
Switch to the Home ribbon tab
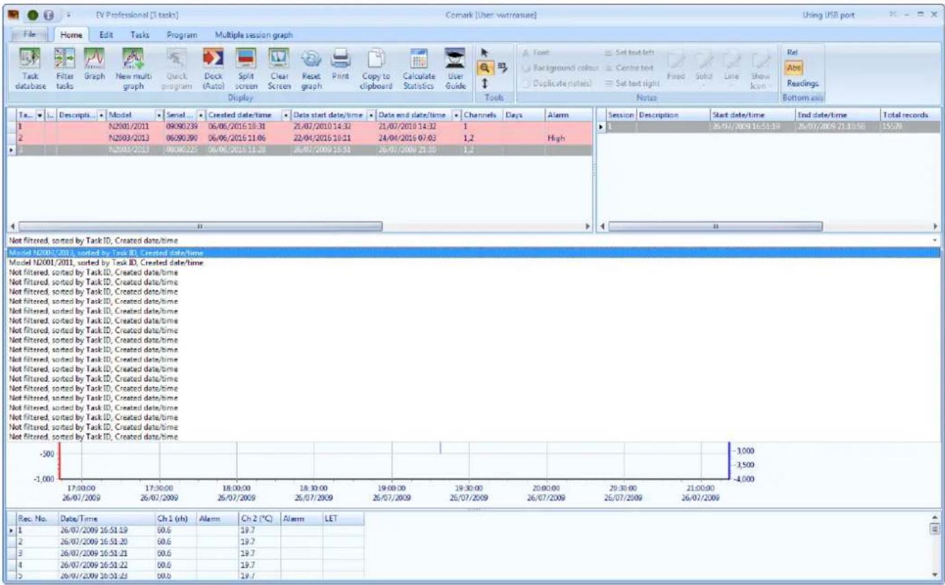(71, 34)
